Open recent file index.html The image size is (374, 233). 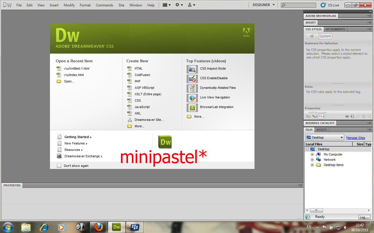pyautogui.click(x=74, y=75)
